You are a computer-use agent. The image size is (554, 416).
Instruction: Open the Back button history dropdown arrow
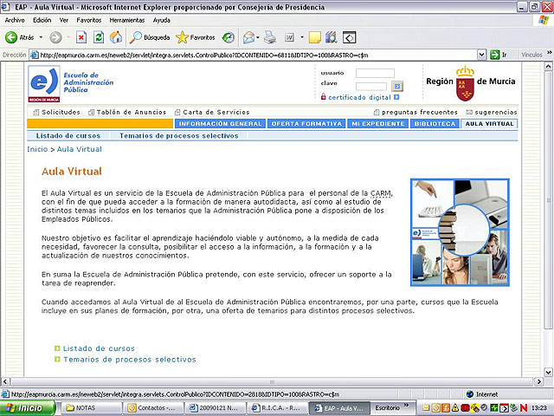(x=41, y=37)
